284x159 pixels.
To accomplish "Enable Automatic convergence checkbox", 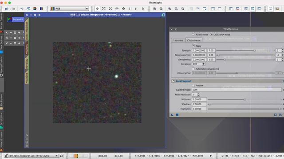I will point(193,69).
